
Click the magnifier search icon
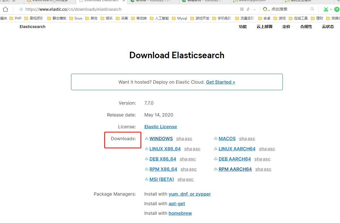pos(312,9)
